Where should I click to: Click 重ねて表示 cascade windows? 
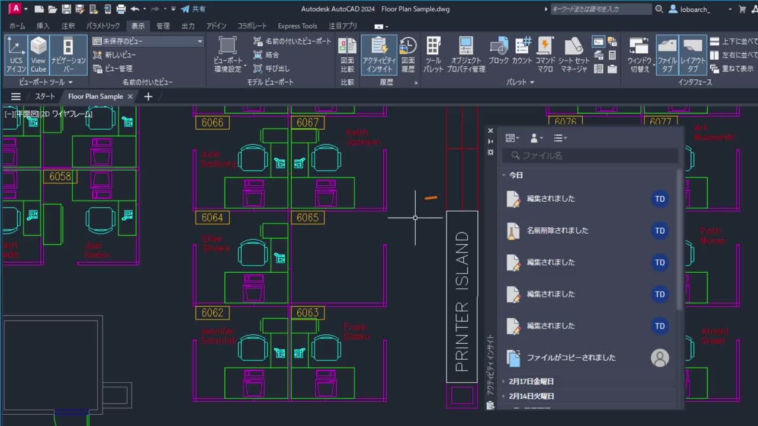click(x=732, y=69)
